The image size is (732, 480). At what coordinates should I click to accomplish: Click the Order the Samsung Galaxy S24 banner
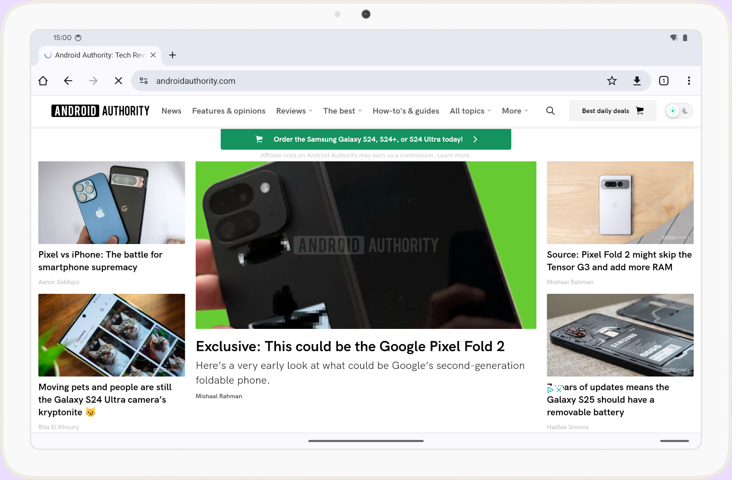pyautogui.click(x=366, y=139)
